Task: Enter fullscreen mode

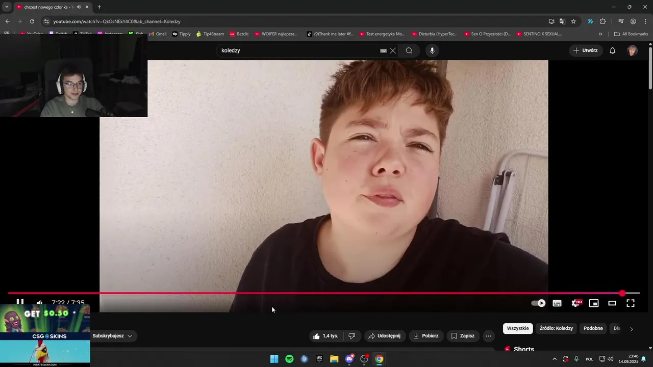Action: (x=631, y=303)
